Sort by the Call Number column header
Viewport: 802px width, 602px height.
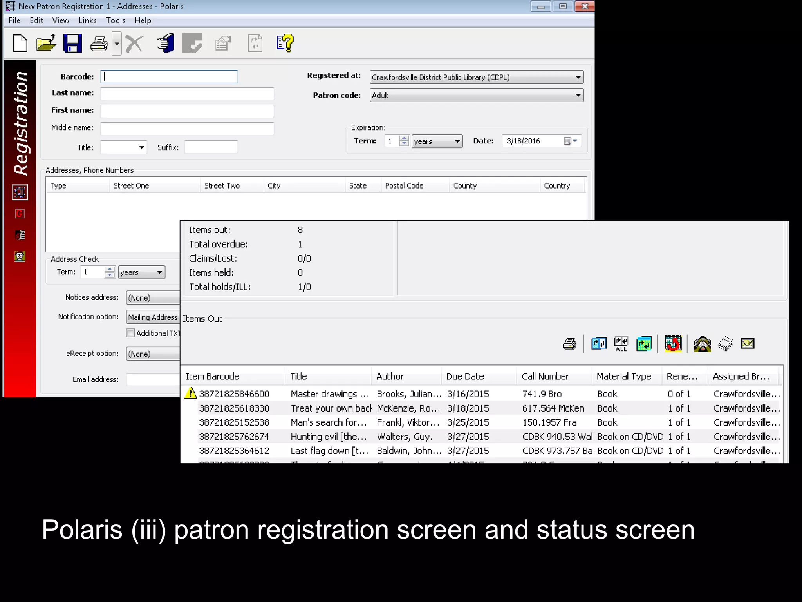[x=554, y=376]
